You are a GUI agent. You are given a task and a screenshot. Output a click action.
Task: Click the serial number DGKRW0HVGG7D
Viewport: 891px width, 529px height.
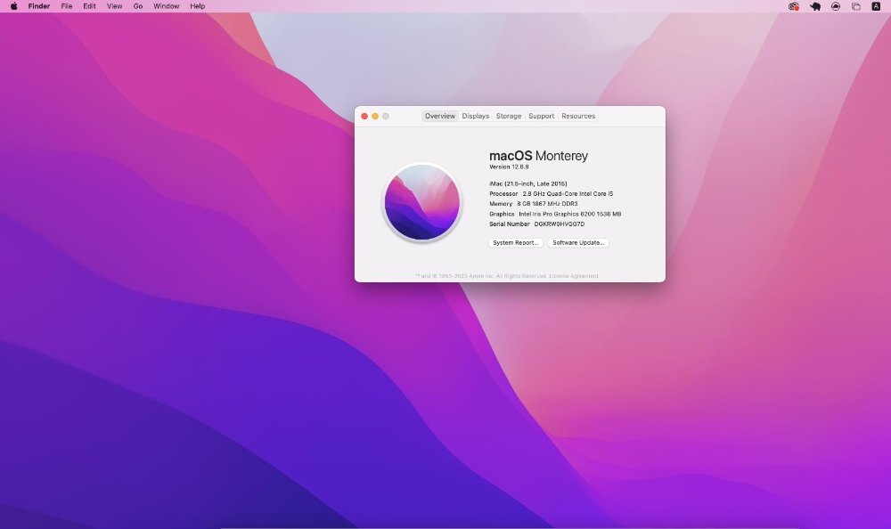coord(560,224)
